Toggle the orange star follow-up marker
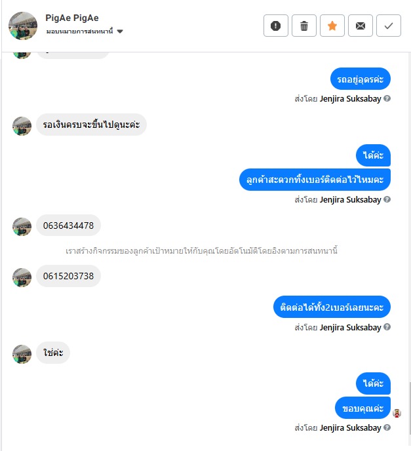The height and width of the screenshot is (451, 411). click(332, 26)
